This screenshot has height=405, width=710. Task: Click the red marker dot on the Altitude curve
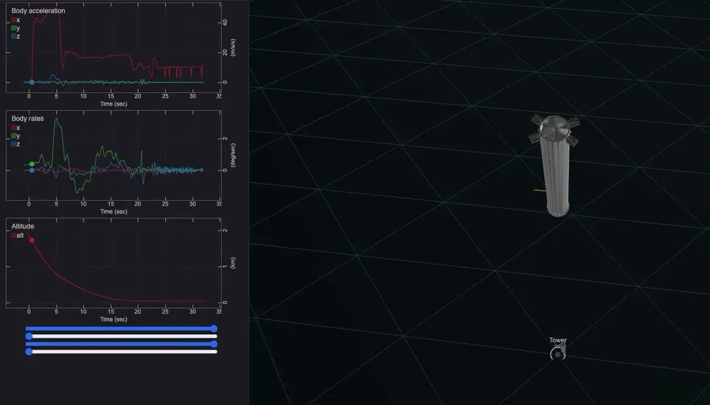point(32,240)
